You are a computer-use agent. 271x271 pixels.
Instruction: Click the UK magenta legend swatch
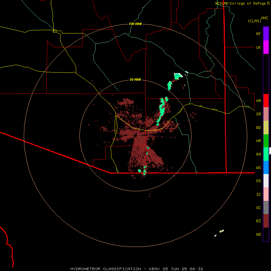tap(266, 47)
